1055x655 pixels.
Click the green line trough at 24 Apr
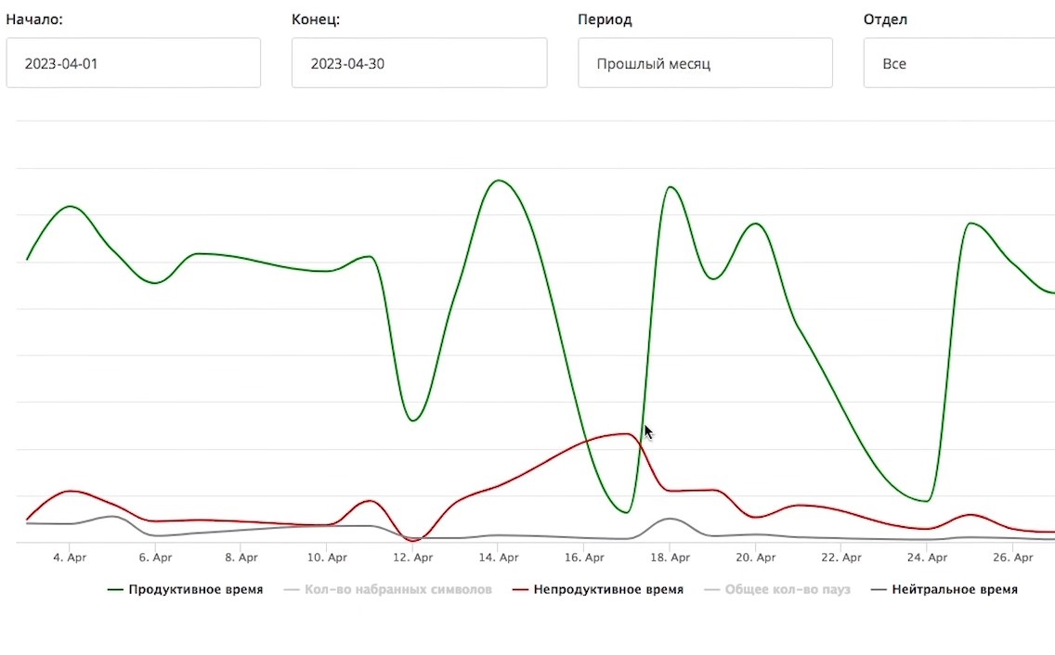tap(926, 501)
